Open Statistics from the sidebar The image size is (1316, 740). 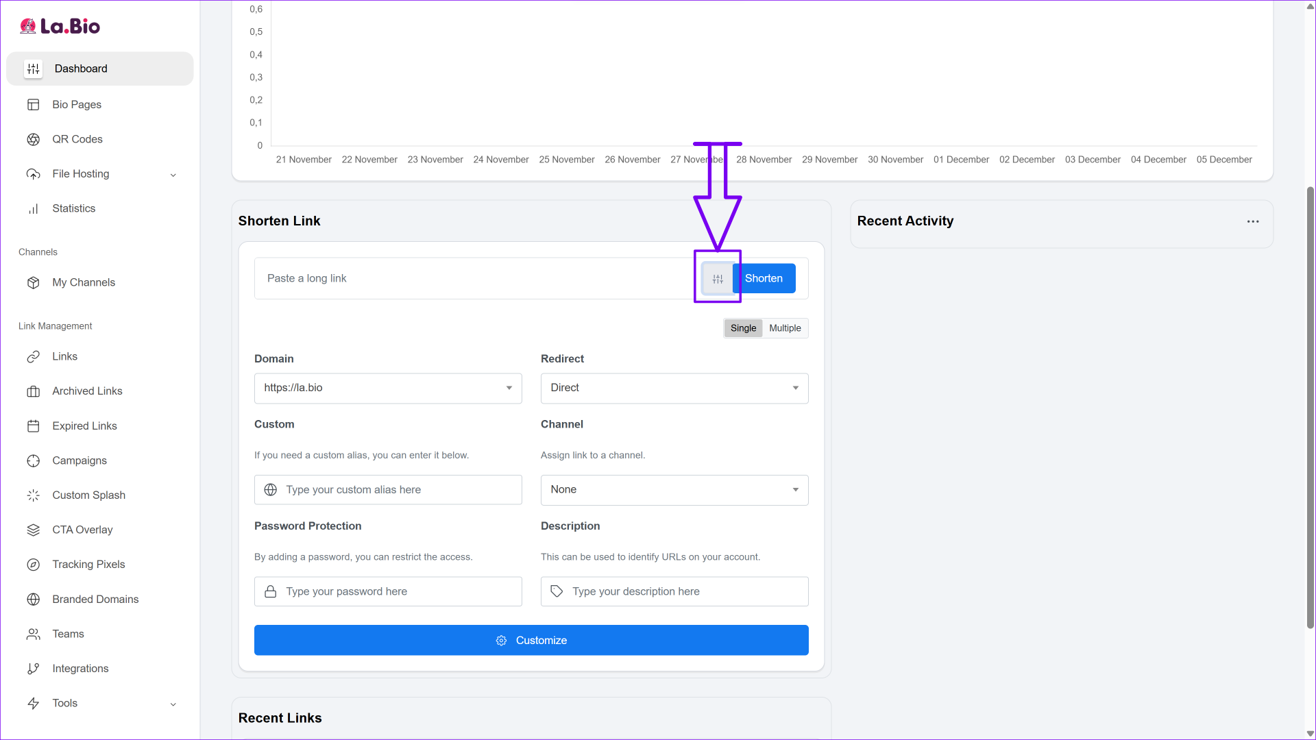(x=73, y=208)
